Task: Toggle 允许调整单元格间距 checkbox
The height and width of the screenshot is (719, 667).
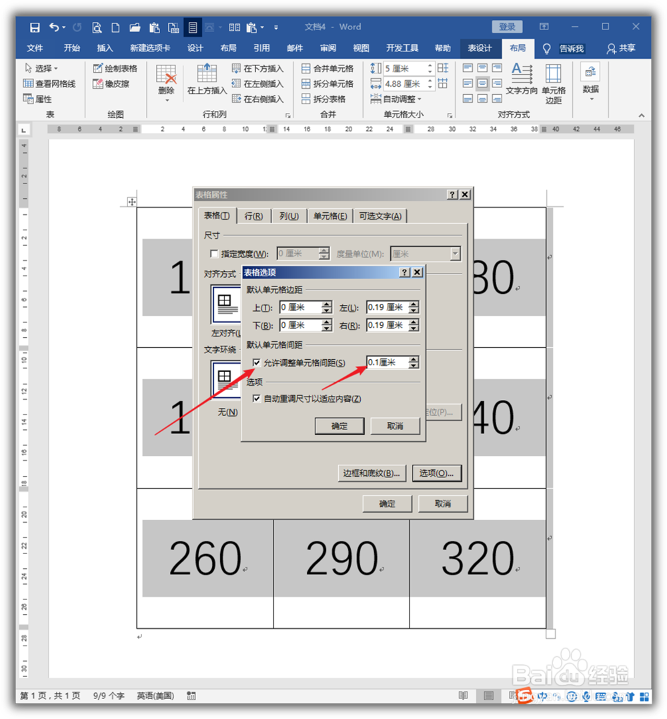Action: point(257,362)
